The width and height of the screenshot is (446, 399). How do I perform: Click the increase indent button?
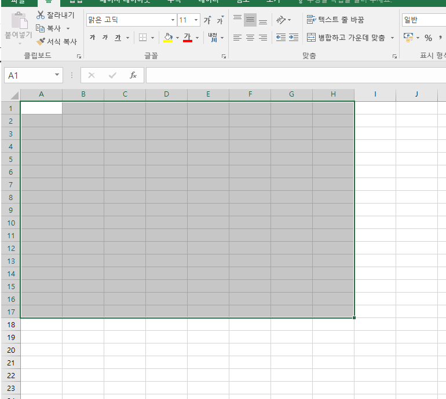(294, 38)
